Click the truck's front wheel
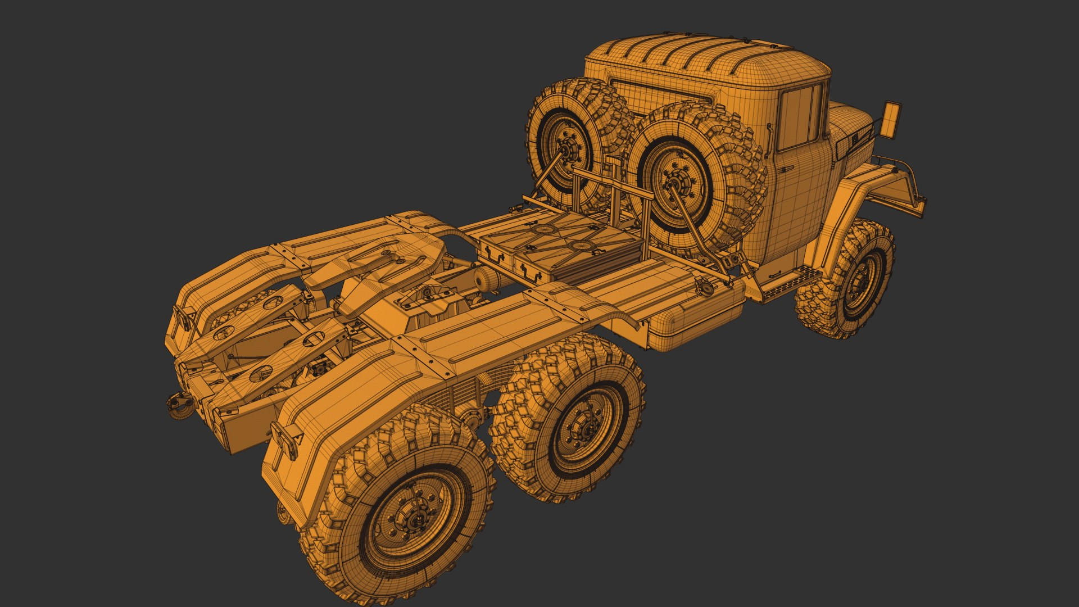This screenshot has width=1079, height=607. (x=846, y=279)
